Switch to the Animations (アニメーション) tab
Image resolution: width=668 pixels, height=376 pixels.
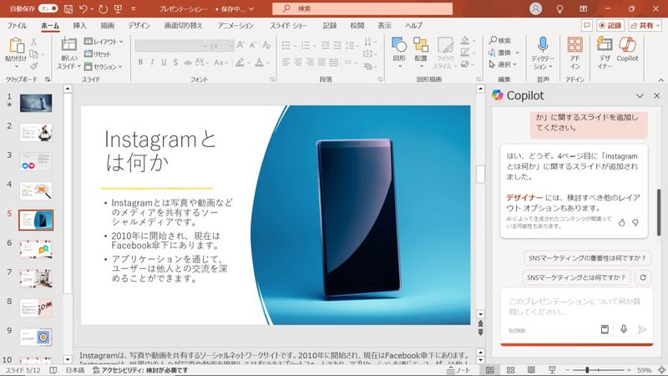coord(235,26)
